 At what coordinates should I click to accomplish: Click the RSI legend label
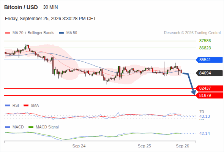(16, 106)
